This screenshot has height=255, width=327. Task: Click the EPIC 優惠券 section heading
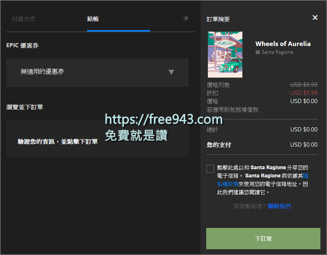[x=23, y=46]
